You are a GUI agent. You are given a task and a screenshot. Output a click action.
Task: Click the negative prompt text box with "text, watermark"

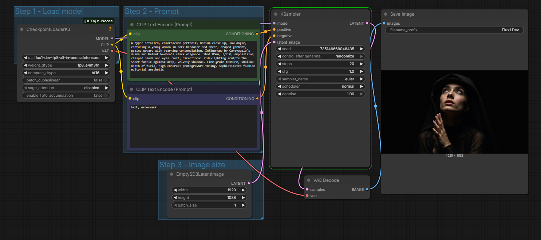point(193,126)
